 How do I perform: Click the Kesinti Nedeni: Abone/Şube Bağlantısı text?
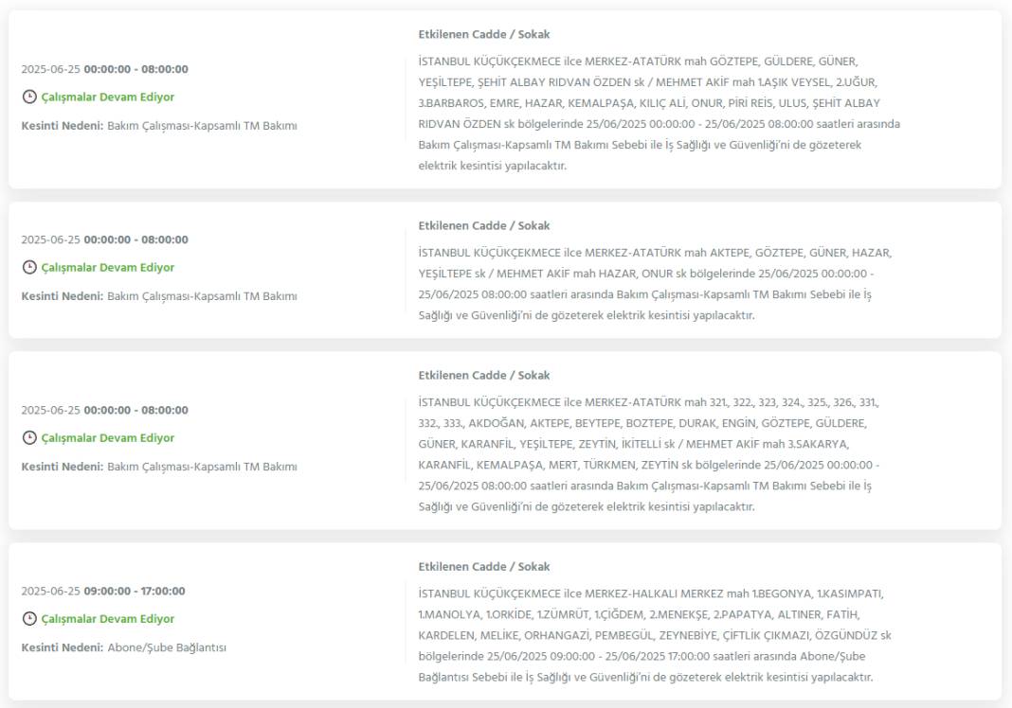[124, 647]
